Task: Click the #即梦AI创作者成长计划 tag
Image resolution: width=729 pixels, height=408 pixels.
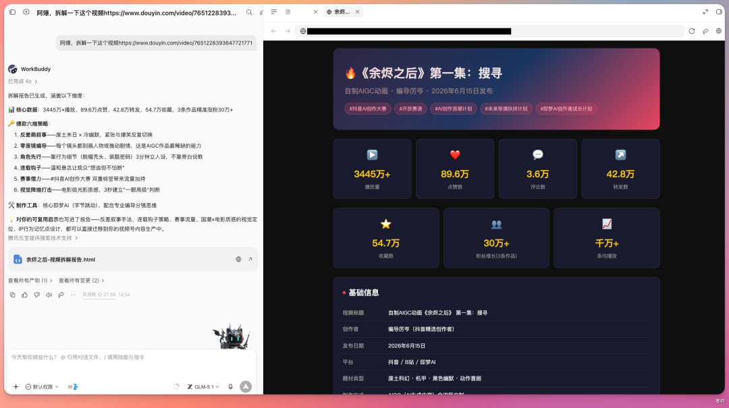Action: (x=566, y=109)
